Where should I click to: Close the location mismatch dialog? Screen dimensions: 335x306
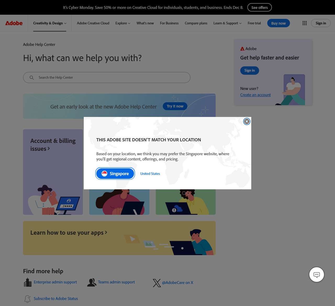pos(247,121)
